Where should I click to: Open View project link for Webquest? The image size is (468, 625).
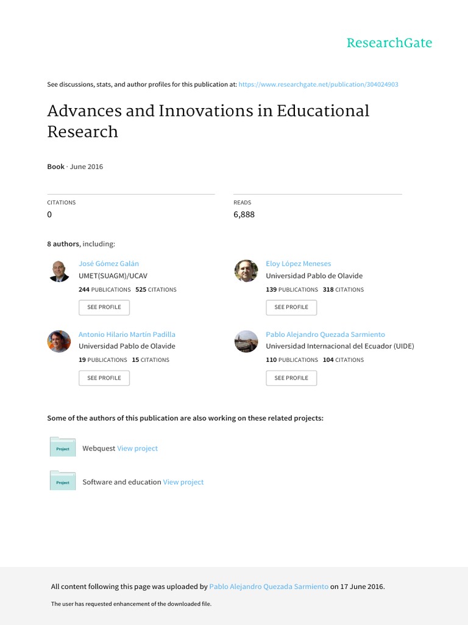137,448
